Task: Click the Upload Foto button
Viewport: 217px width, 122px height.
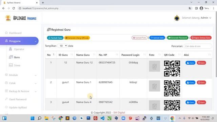Action: (139, 38)
